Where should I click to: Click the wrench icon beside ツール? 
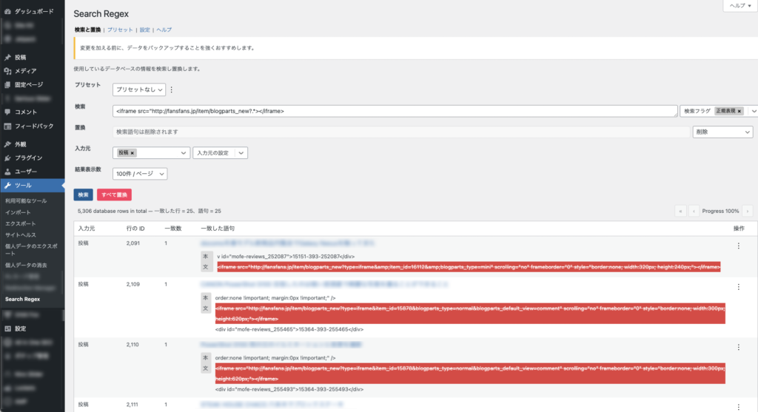click(x=7, y=186)
